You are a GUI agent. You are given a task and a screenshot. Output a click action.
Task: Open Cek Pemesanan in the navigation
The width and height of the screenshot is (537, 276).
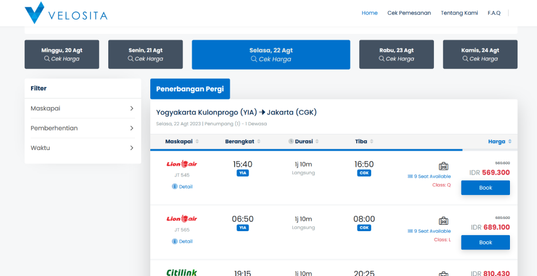tap(409, 13)
